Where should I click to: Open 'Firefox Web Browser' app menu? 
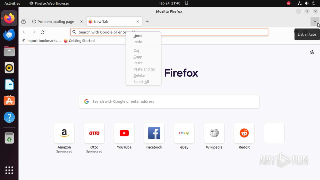tap(49, 3)
